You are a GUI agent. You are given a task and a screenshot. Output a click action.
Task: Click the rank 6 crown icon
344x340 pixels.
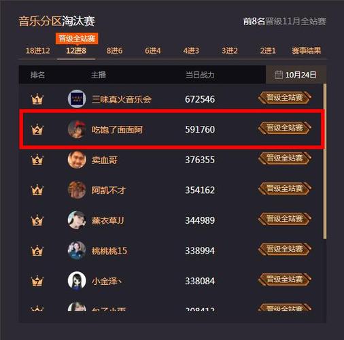(37, 251)
